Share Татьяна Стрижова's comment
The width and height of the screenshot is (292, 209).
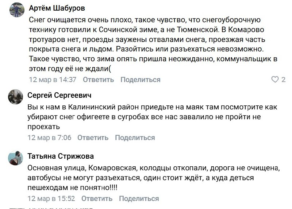point(139,198)
